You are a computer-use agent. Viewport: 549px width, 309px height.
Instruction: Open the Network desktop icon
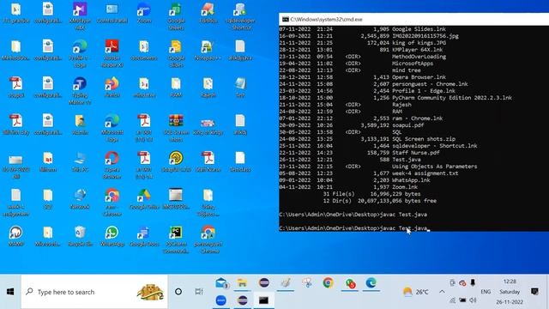click(x=80, y=199)
